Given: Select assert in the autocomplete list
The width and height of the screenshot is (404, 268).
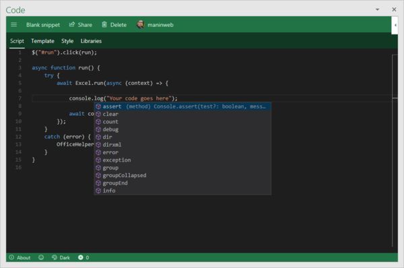Looking at the screenshot, I should click(182, 106).
